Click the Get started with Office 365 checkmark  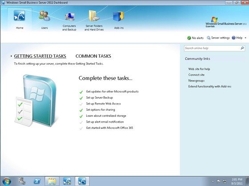coord(81,128)
